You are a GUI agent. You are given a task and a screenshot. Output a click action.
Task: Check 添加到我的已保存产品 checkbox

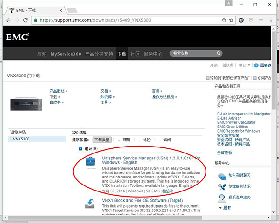click(208, 78)
